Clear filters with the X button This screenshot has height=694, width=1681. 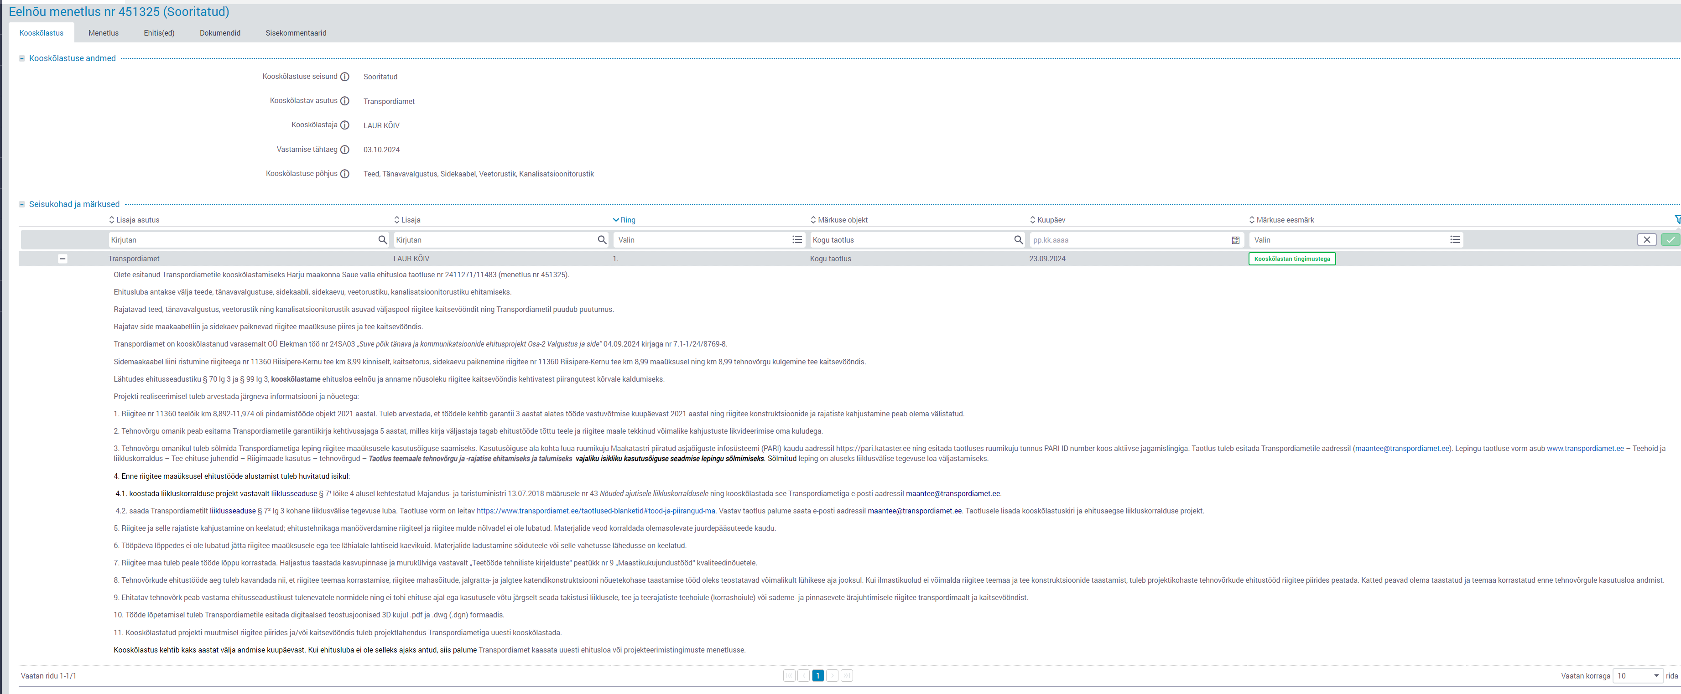point(1647,240)
